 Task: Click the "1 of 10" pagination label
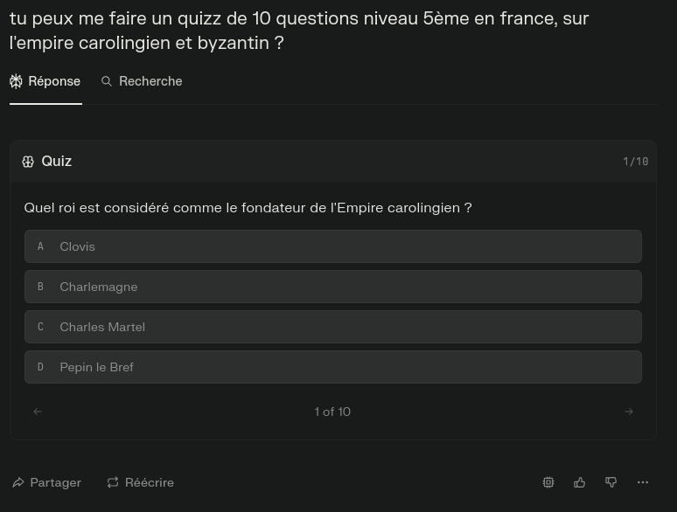coord(332,412)
